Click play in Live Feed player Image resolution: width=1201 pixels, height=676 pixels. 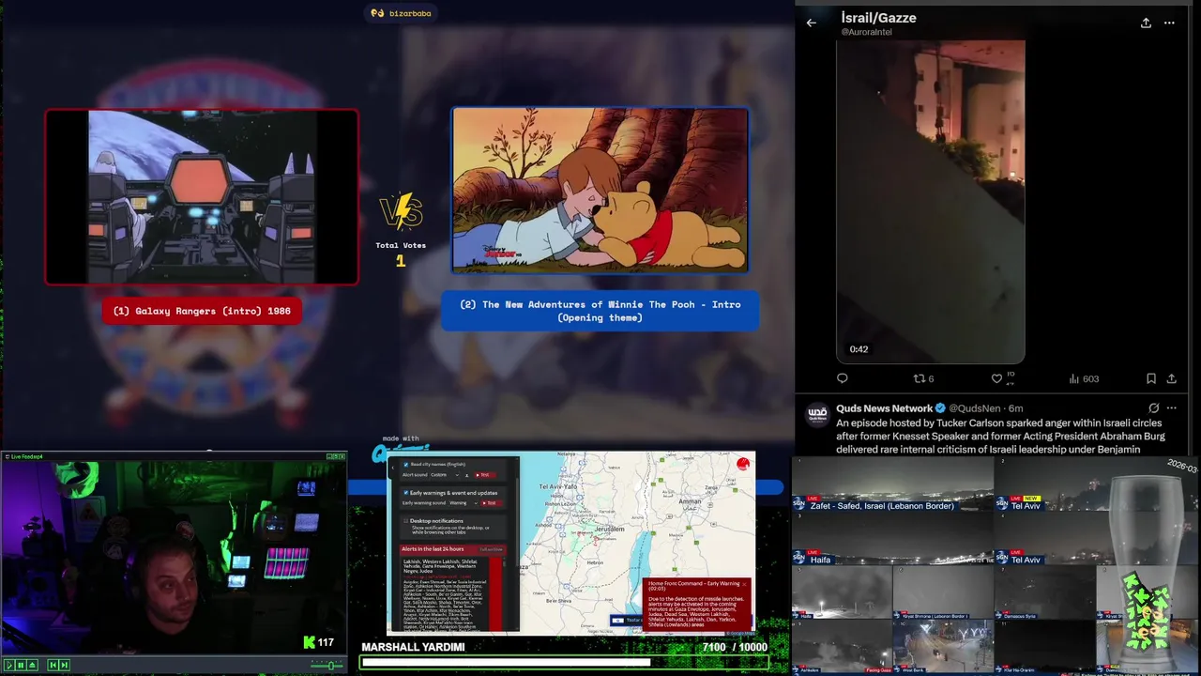click(x=9, y=666)
